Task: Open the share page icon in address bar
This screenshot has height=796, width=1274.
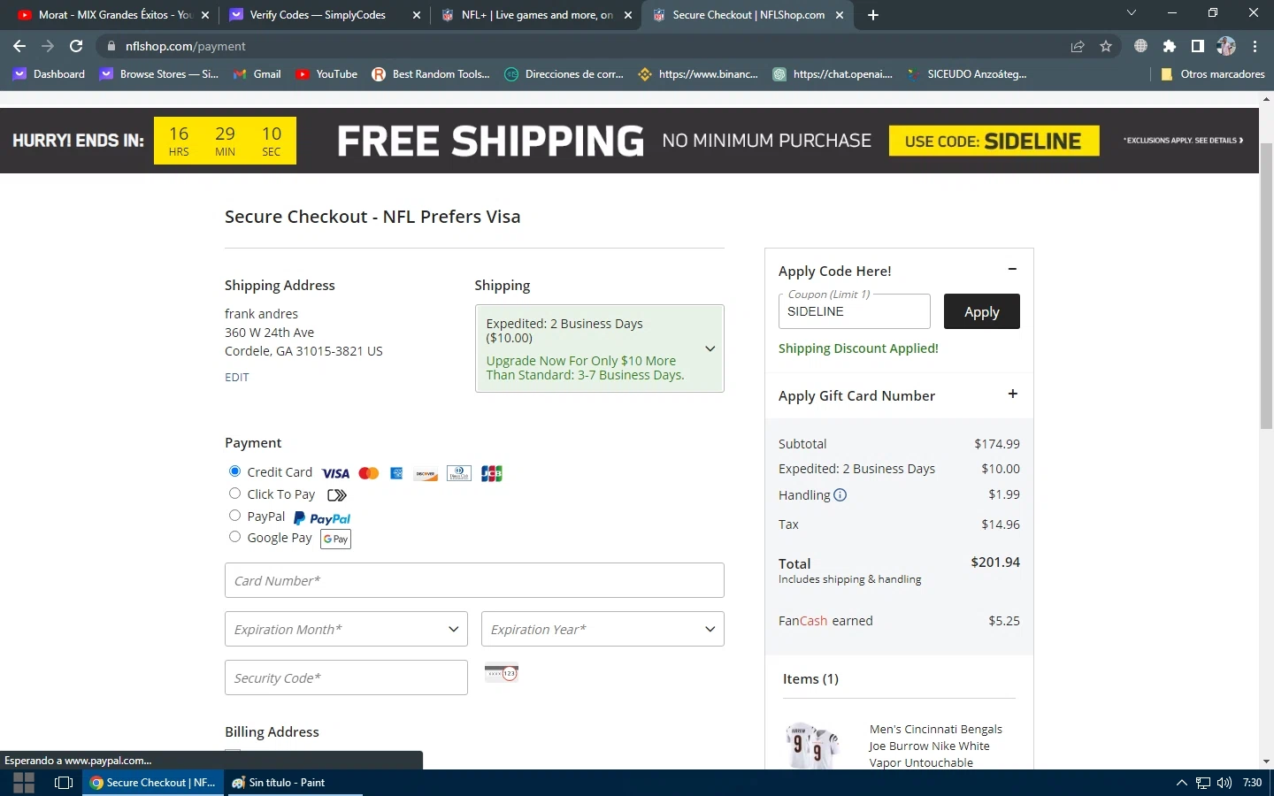Action: tap(1078, 46)
